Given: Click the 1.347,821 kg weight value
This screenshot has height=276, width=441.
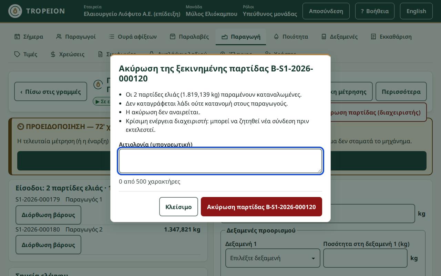Looking at the screenshot, I should 182,229.
